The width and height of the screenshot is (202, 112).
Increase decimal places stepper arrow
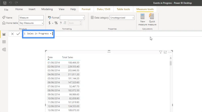(x=80, y=22)
